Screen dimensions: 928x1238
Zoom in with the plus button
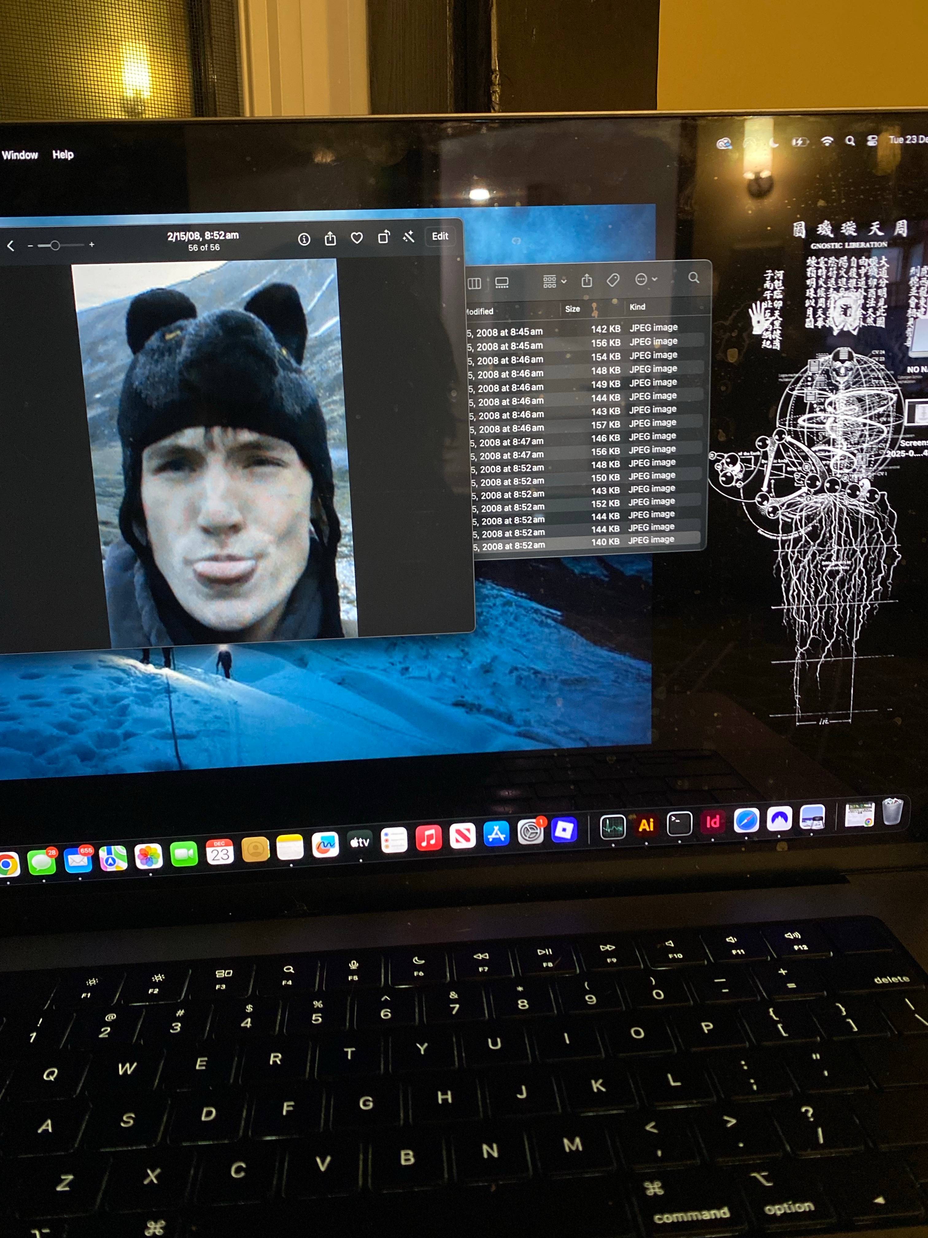(92, 245)
